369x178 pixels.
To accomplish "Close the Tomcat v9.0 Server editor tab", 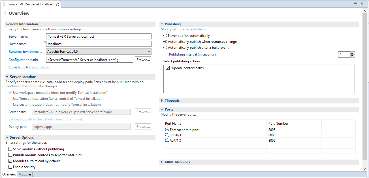I will [57, 4].
